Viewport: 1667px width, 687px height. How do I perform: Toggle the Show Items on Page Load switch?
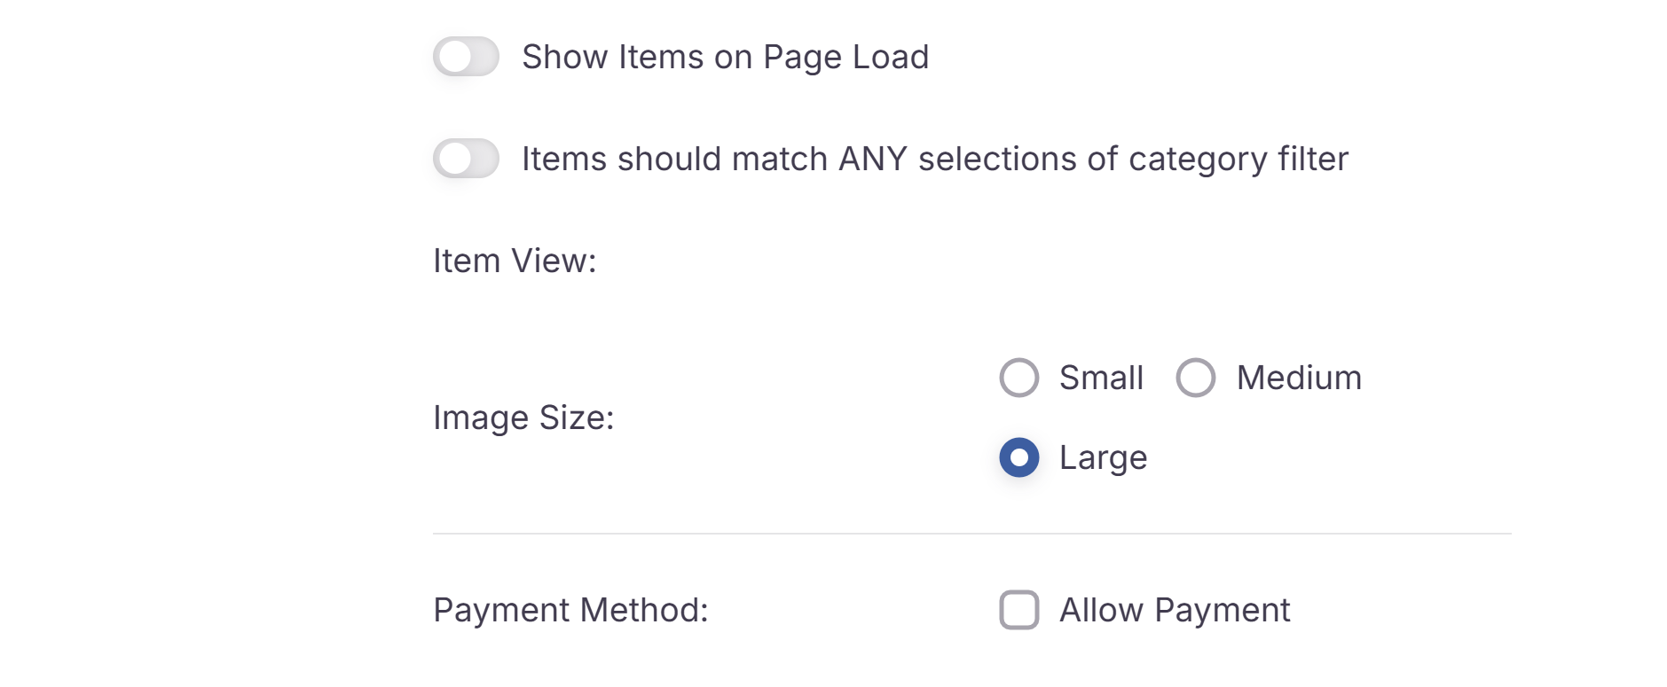point(466,57)
